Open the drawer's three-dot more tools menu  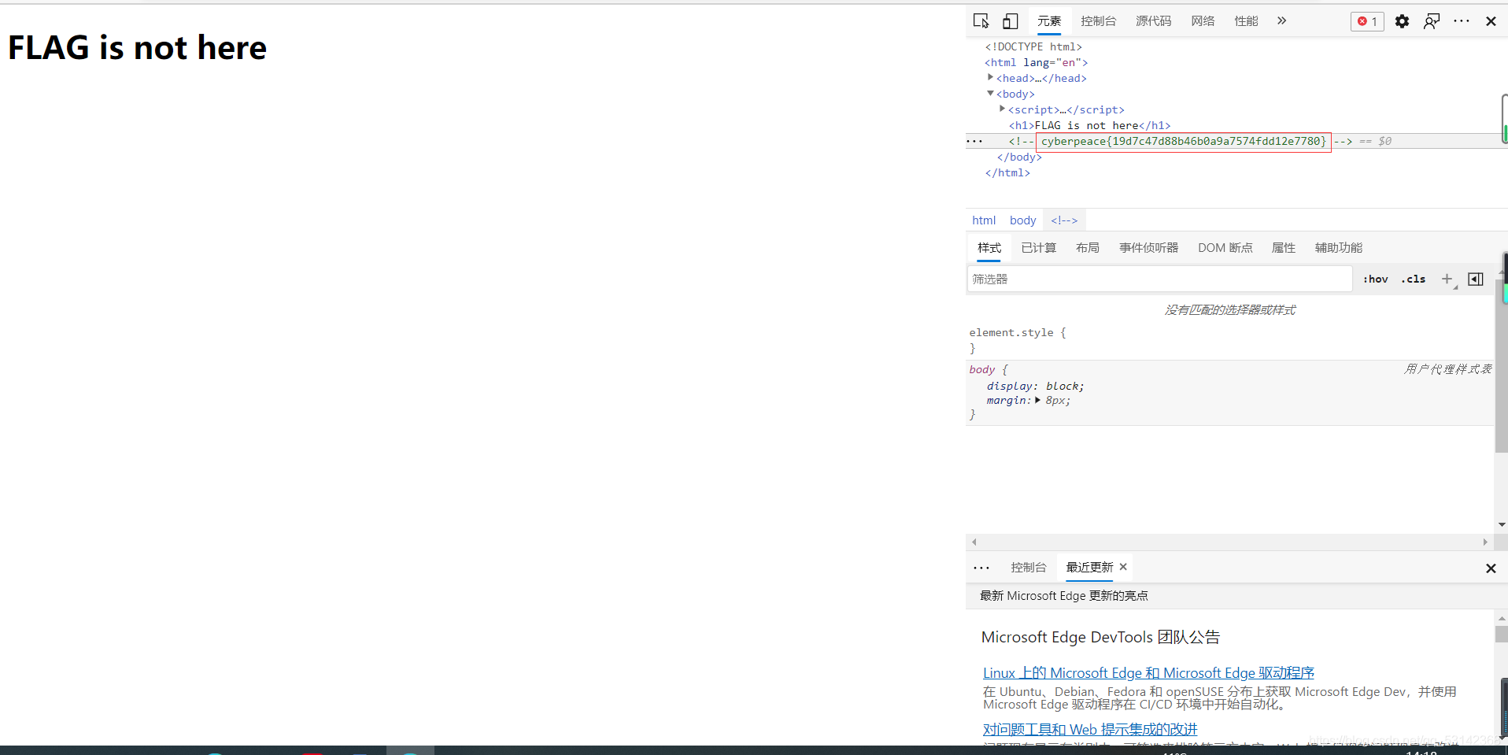981,568
